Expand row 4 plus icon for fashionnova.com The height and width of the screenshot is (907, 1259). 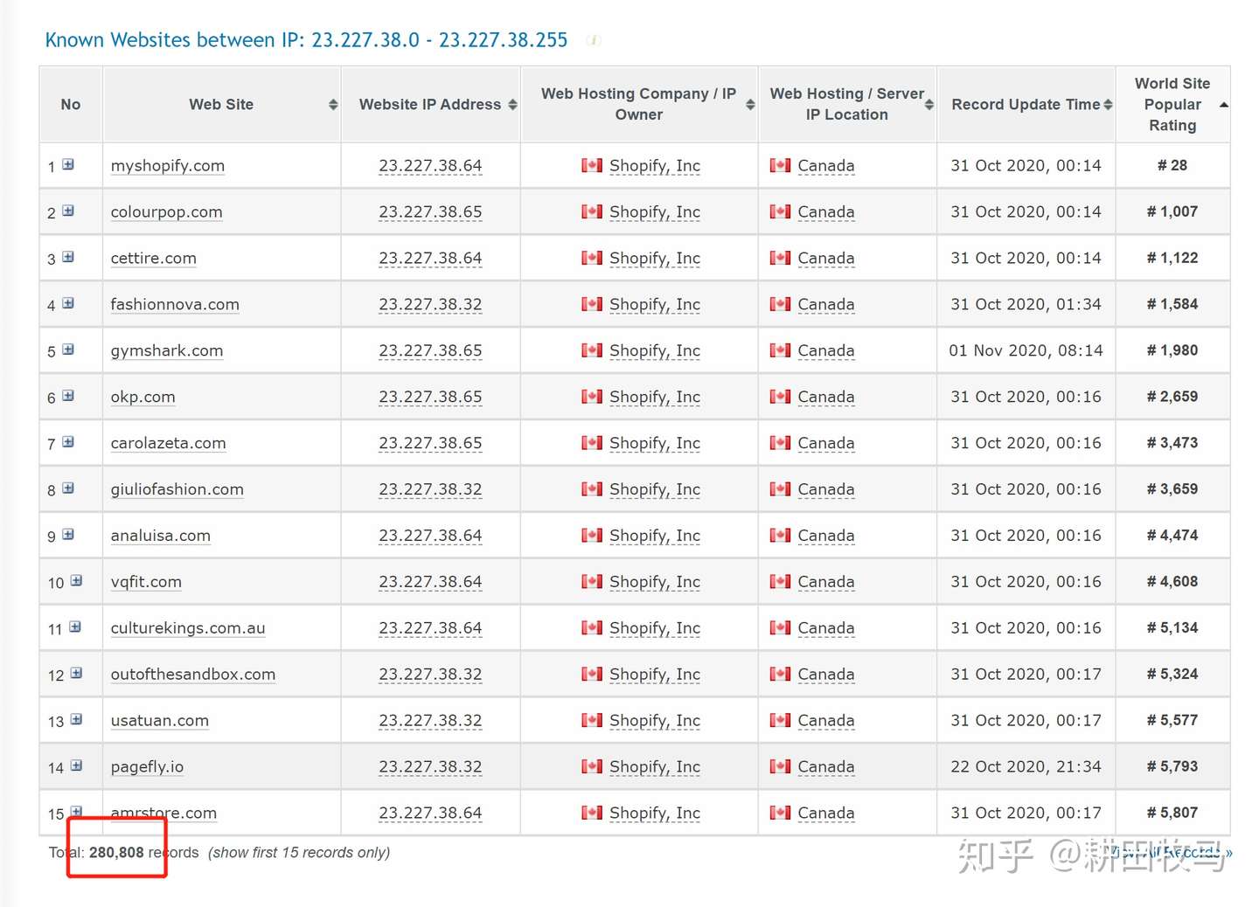point(68,303)
